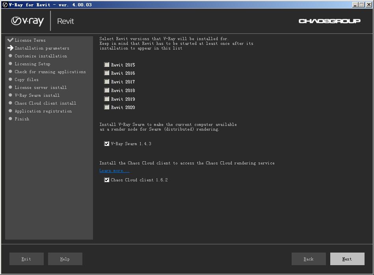The image size is (374, 275).
Task: Minimize the V-Ray installer window
Action: point(355,4)
